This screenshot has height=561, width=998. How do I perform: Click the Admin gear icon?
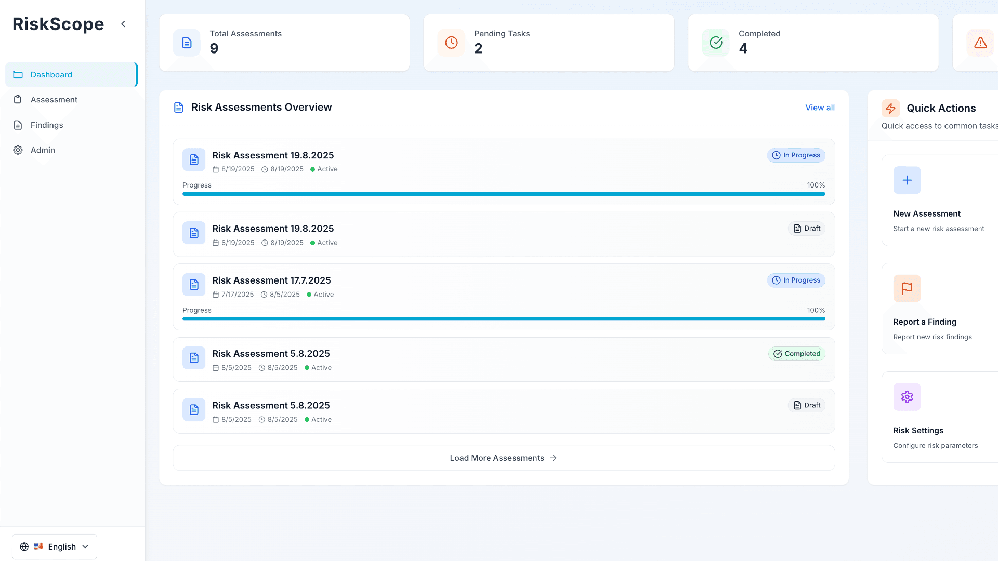pyautogui.click(x=18, y=150)
